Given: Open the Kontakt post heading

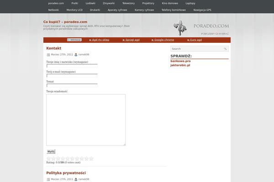Looking at the screenshot, I should tap(53, 48).
